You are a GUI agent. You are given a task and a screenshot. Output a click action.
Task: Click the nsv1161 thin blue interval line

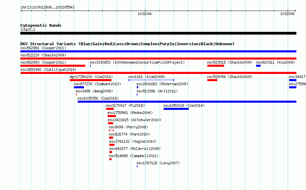click(151, 80)
